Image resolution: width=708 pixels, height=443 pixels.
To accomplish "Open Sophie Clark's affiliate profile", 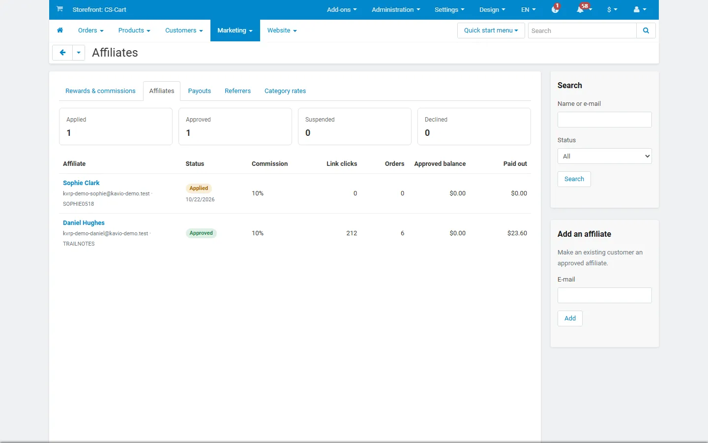I will coord(81,183).
